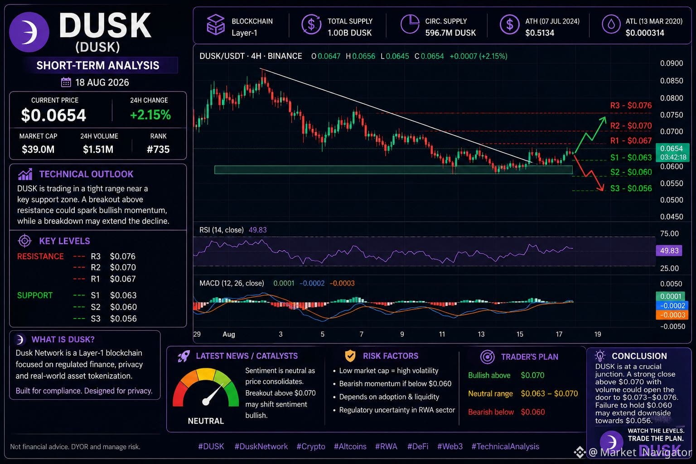Image resolution: width=696 pixels, height=464 pixels.
Task: Click the DUSK crescent logo beside the title
Action: [x=29, y=33]
